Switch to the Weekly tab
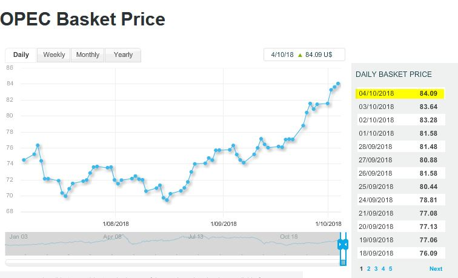The height and width of the screenshot is (278, 458). (54, 55)
